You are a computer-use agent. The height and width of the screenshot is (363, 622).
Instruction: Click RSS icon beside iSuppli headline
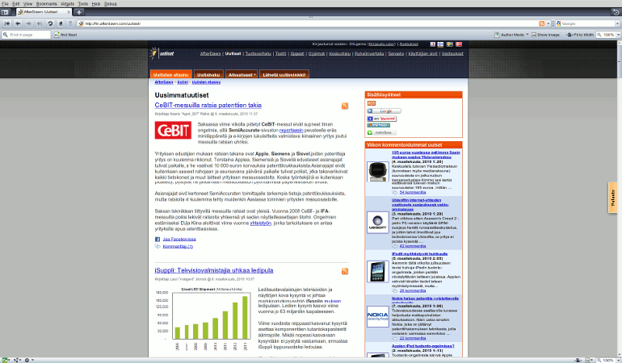click(x=345, y=271)
